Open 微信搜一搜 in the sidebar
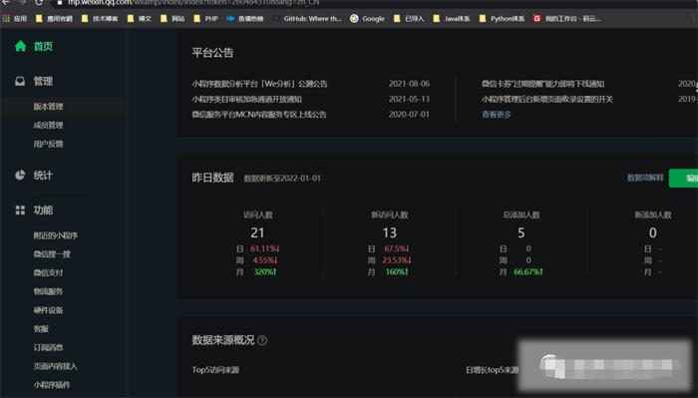698x398 pixels. click(x=52, y=253)
